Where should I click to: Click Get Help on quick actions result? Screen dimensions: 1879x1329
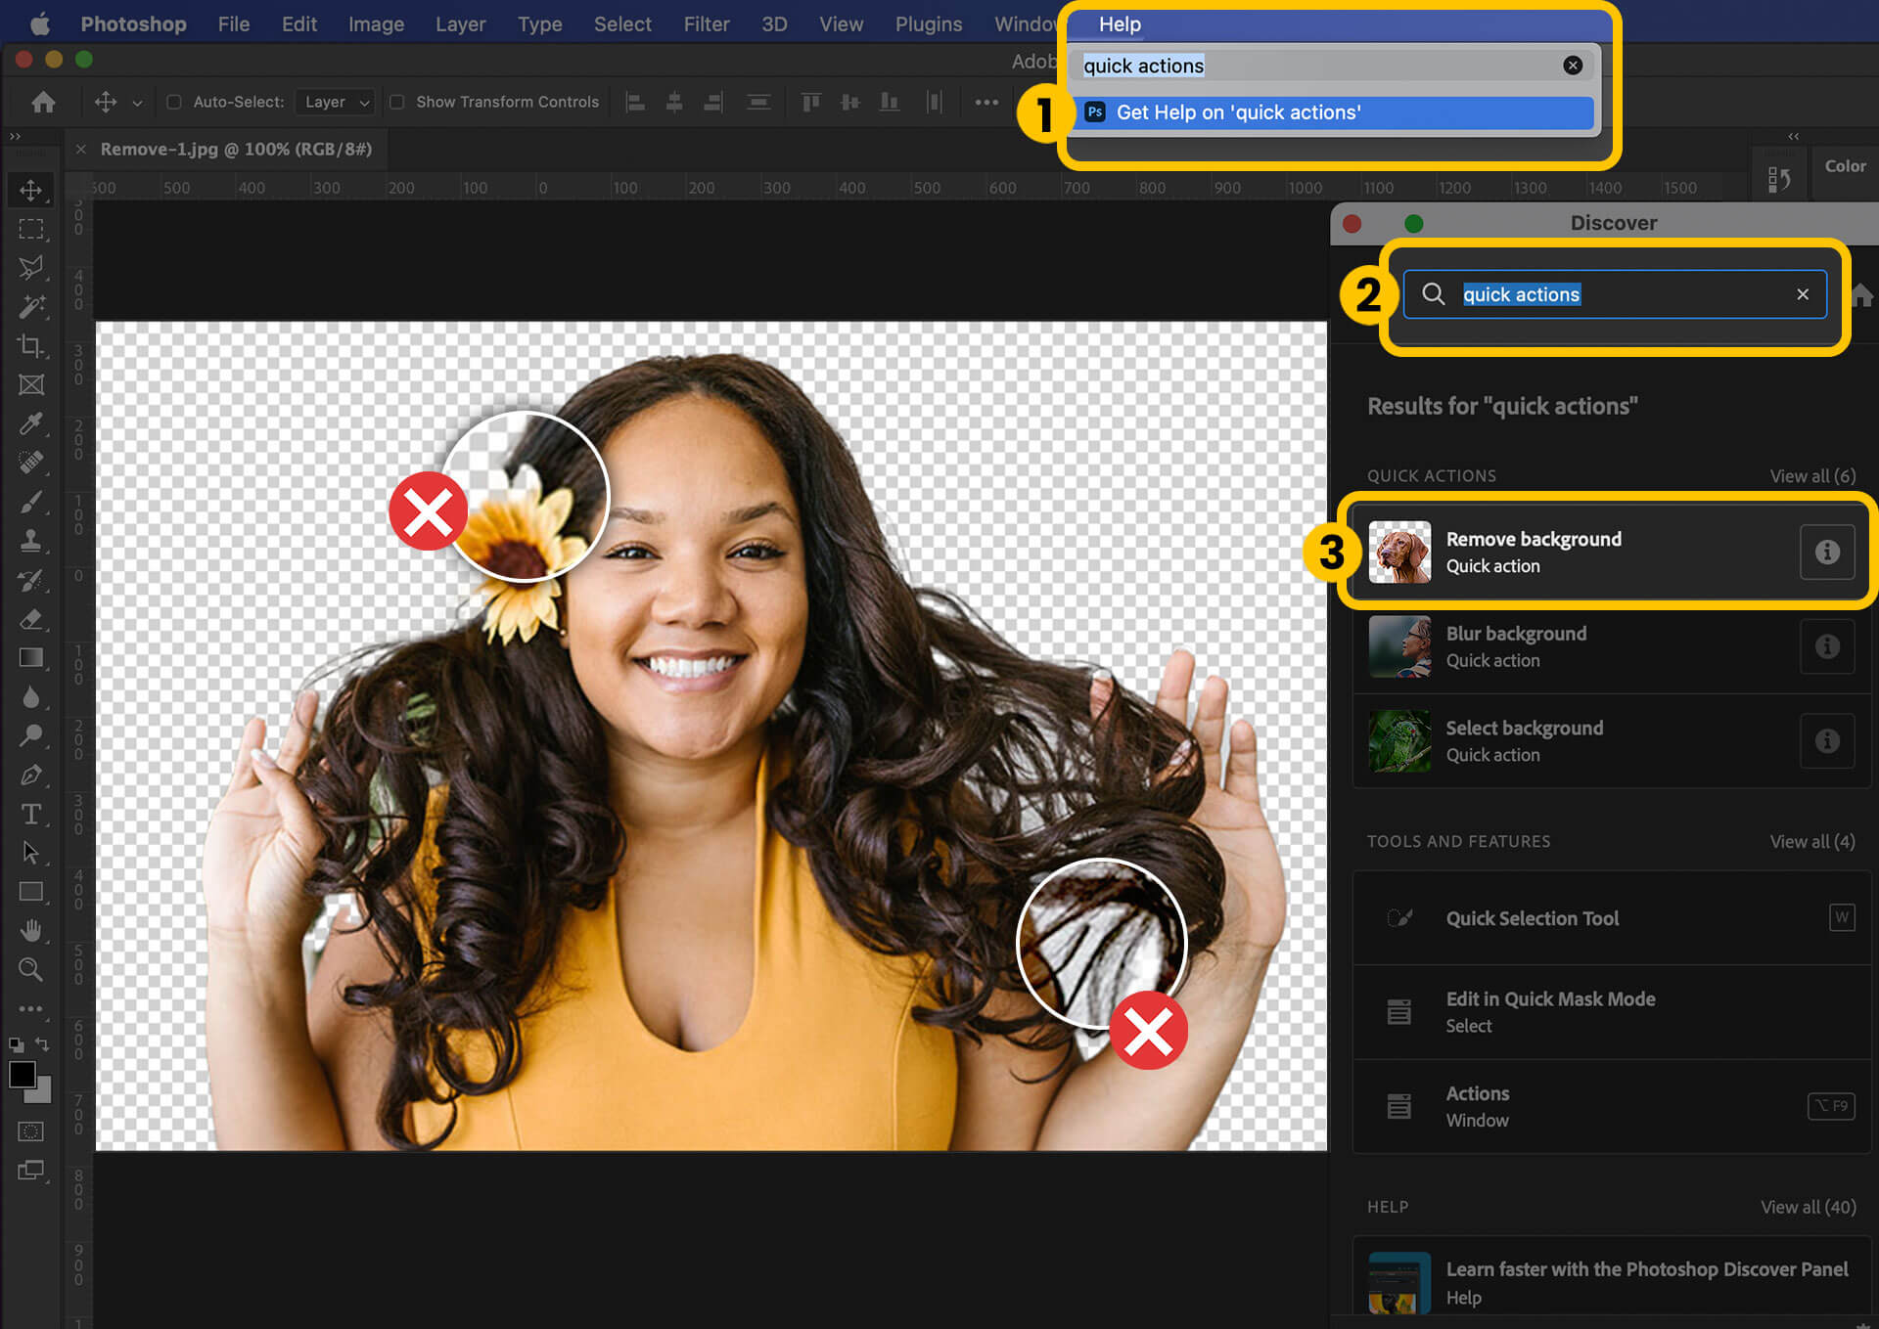[1335, 112]
